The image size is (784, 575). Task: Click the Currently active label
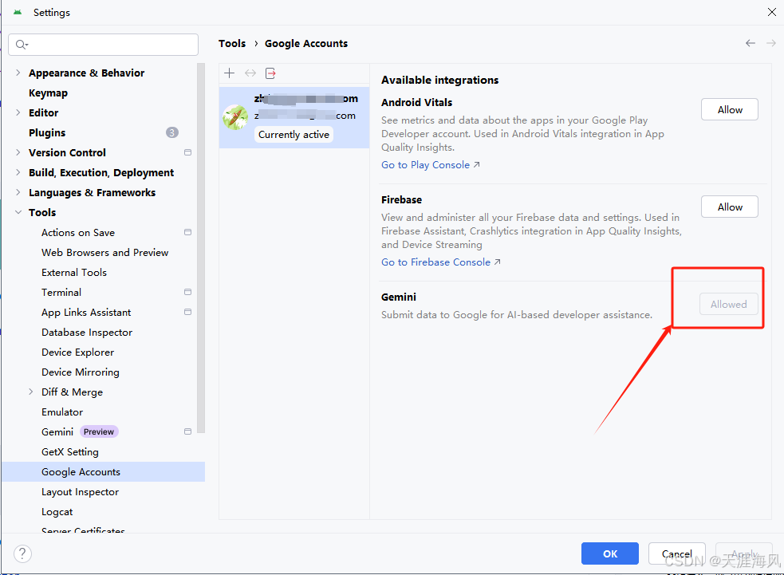[x=294, y=135]
